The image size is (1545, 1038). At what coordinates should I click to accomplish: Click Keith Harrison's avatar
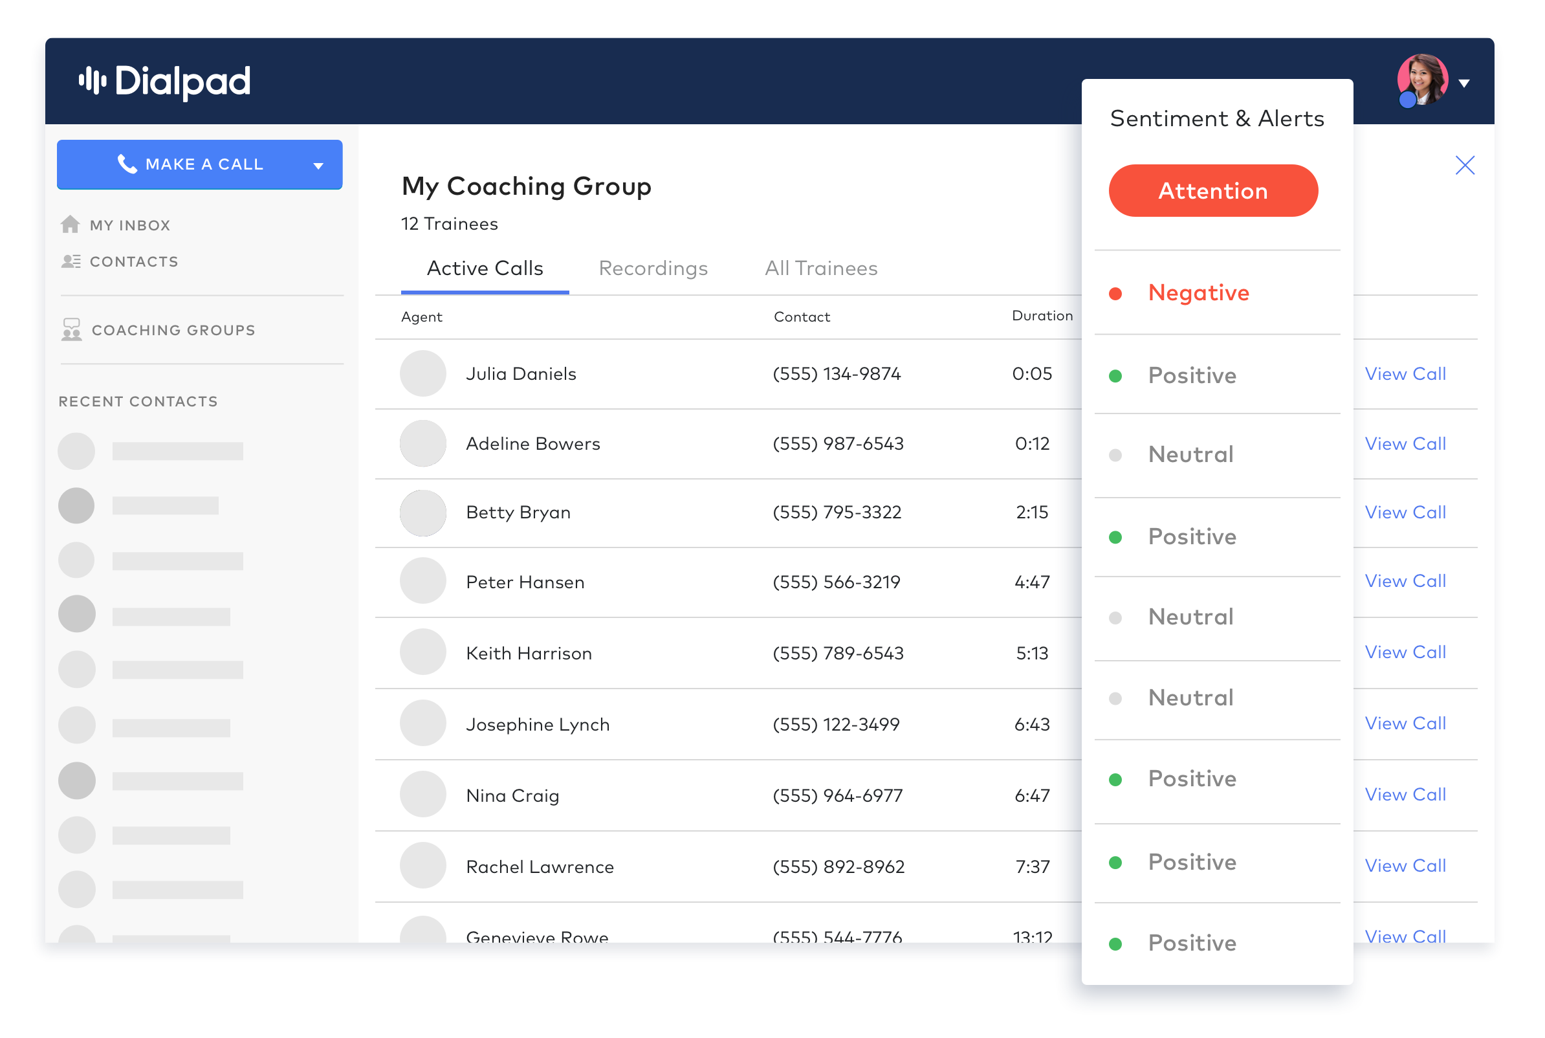point(423,652)
